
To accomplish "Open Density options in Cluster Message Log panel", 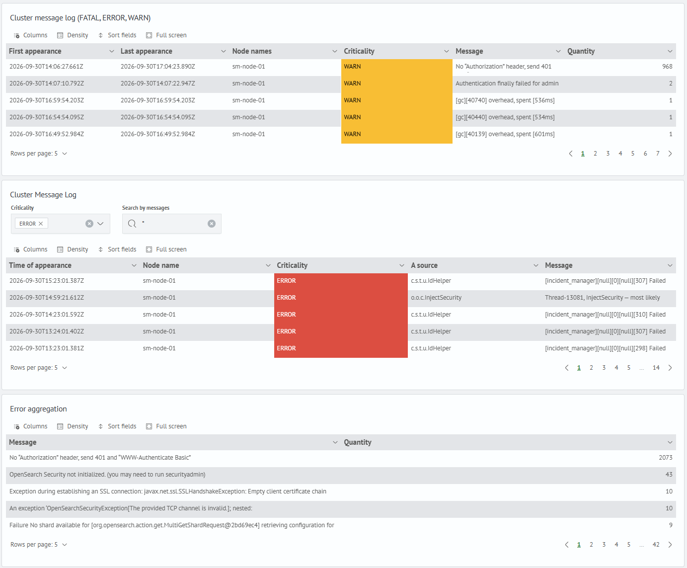I will (x=73, y=249).
